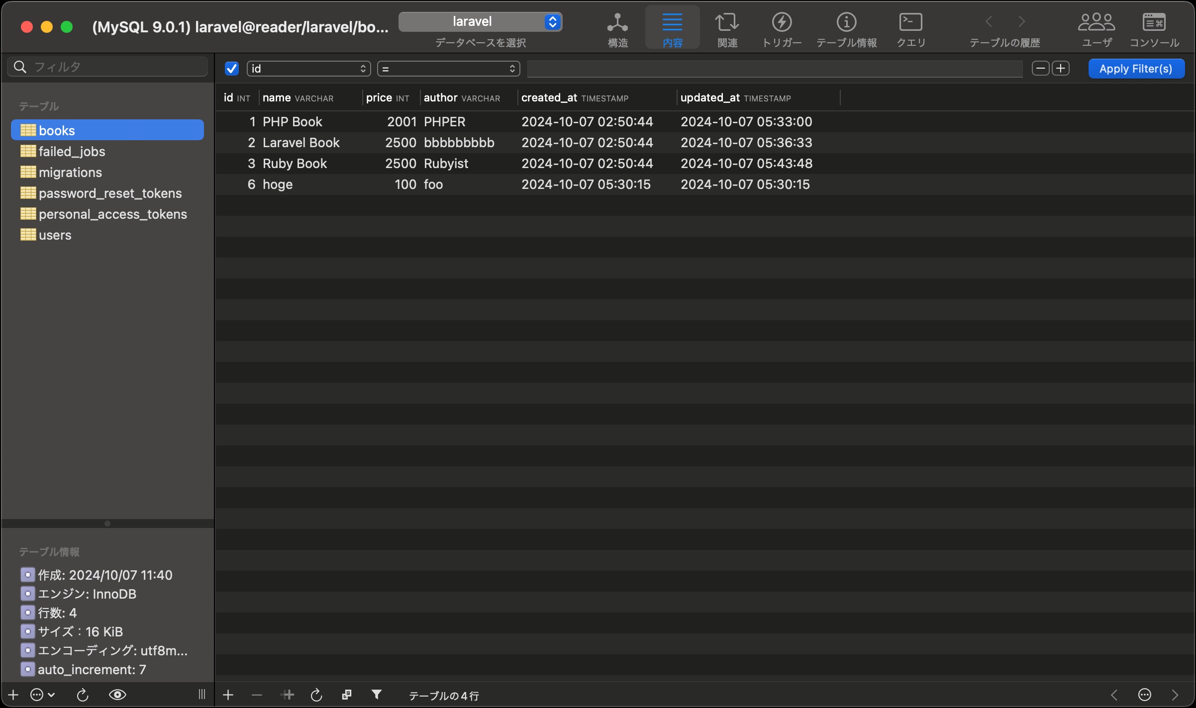
Task: Open the filter operator dropdown showing =
Action: (448, 69)
